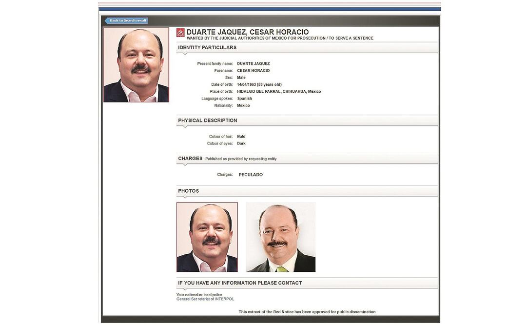Viewport: 527px width, 325px height.
Task: Click the Charges section heading
Action: pyautogui.click(x=190, y=159)
